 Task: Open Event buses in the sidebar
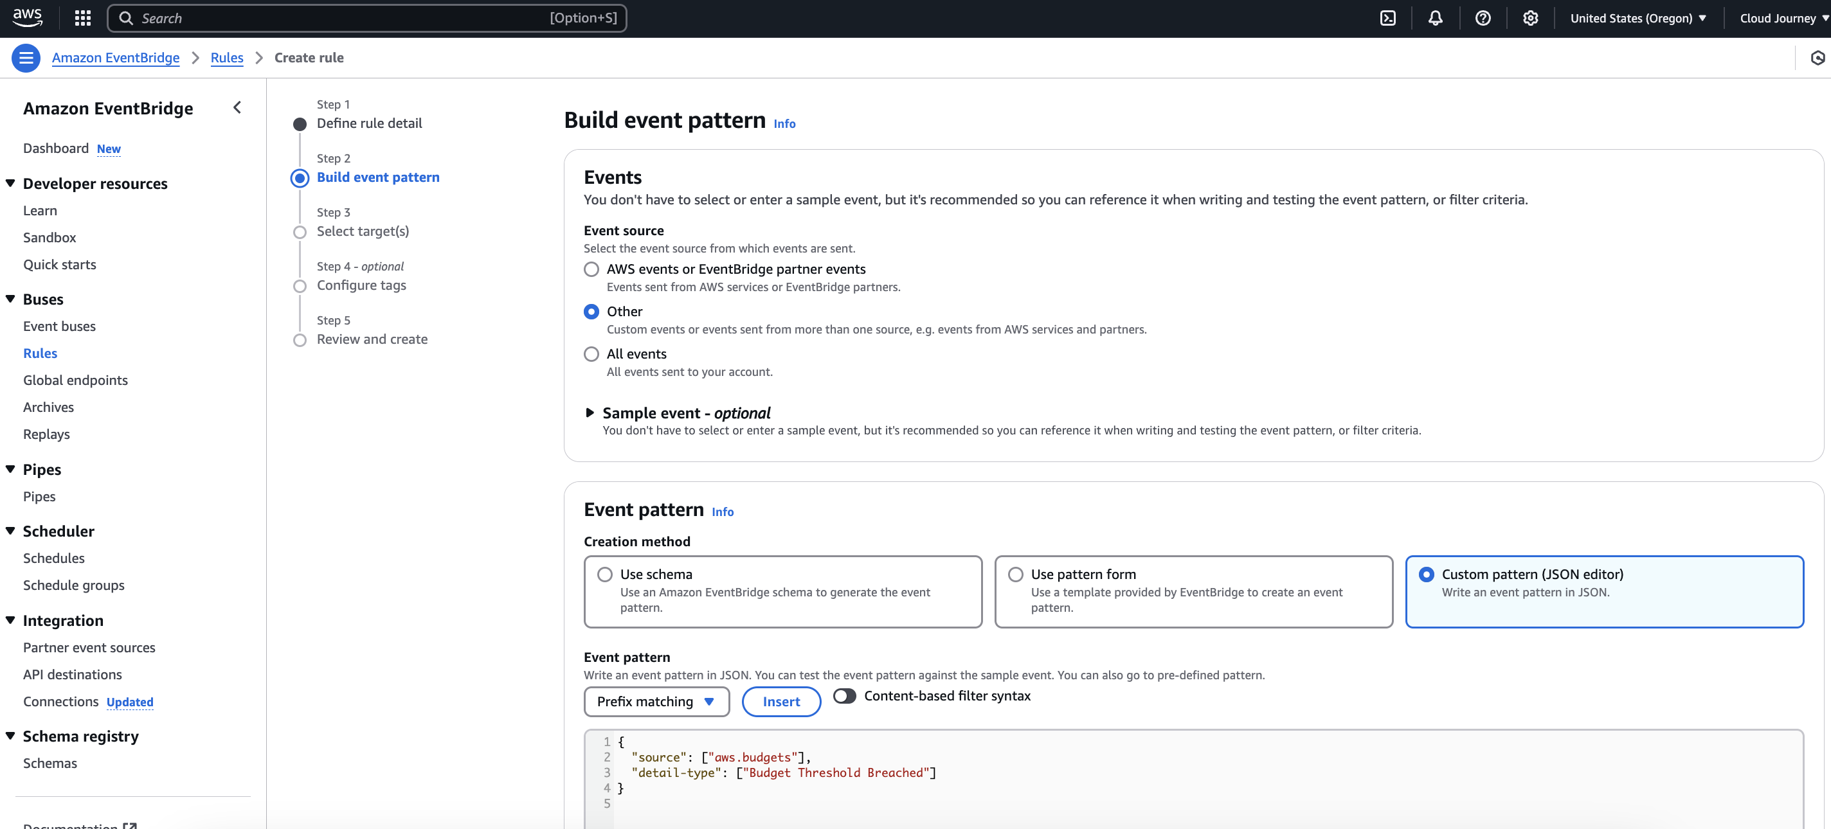(x=59, y=326)
